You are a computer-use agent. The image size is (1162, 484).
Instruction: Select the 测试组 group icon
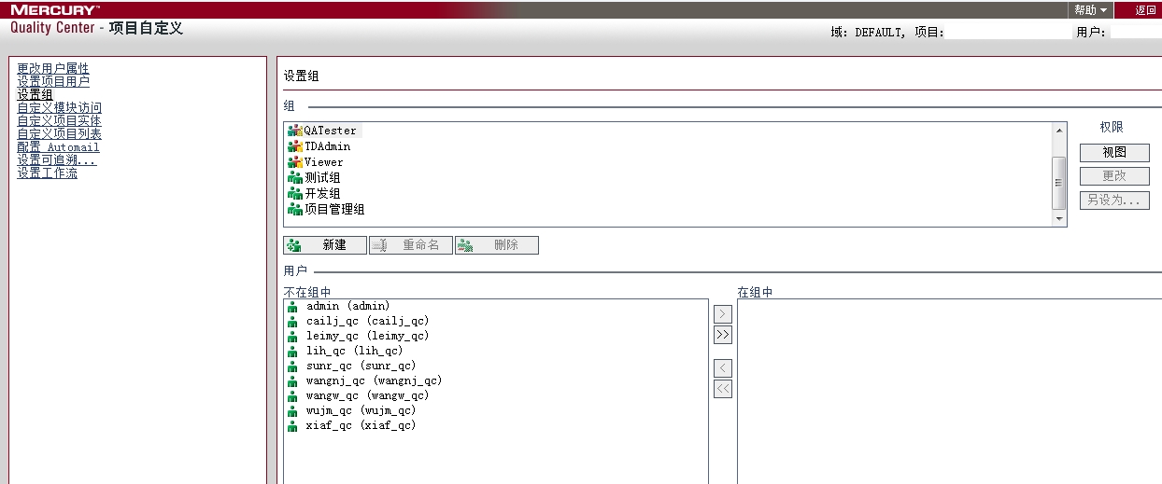[x=295, y=178]
